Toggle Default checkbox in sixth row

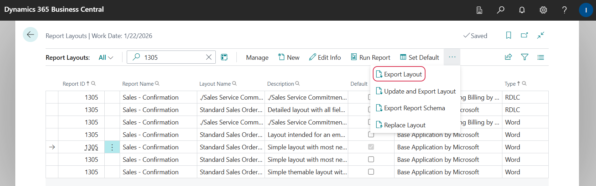[371, 159]
